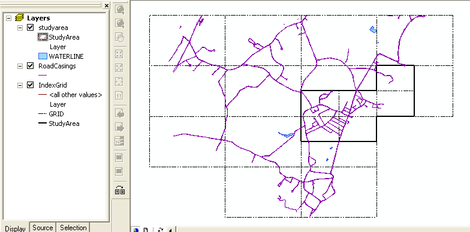Switch to layout view page icon
The height and width of the screenshot is (232, 470).
(x=146, y=230)
